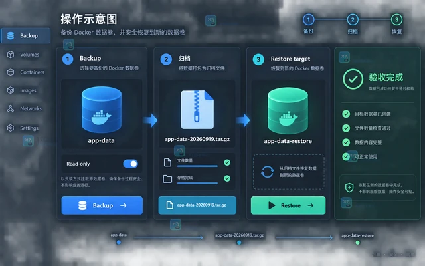
Task: Click the Images cube icon
Action: (11, 90)
